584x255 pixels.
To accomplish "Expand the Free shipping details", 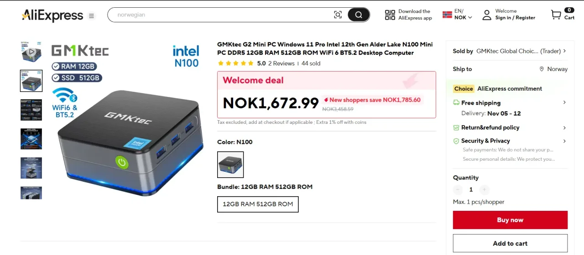I will coord(564,103).
